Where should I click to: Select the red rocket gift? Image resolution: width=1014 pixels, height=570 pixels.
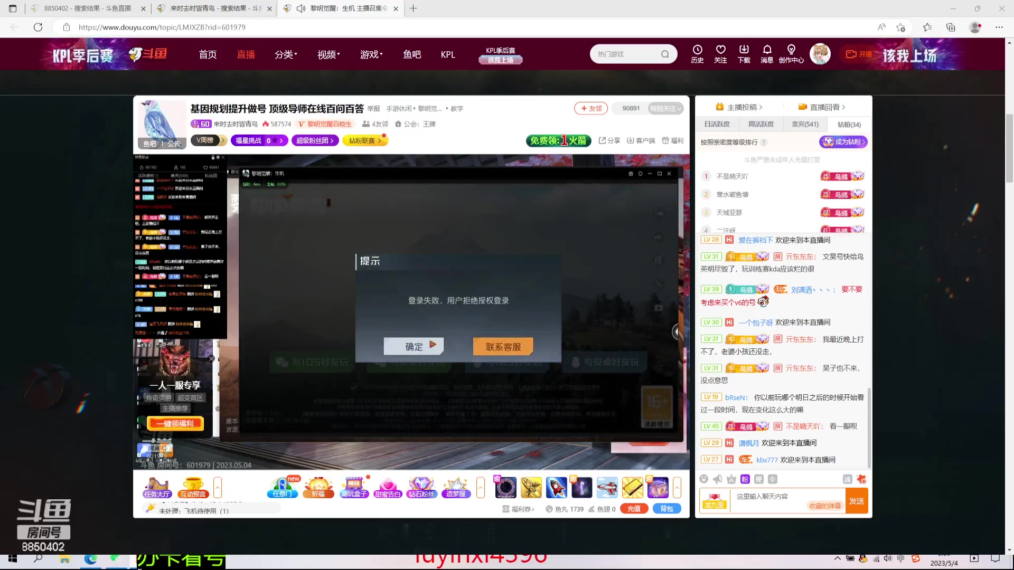(556, 487)
